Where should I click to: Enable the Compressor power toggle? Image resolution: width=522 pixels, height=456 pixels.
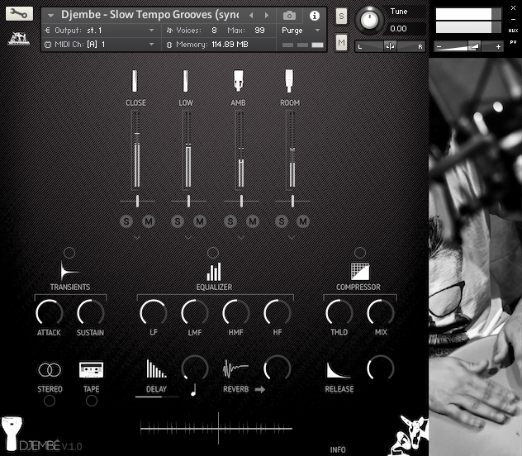coord(360,253)
